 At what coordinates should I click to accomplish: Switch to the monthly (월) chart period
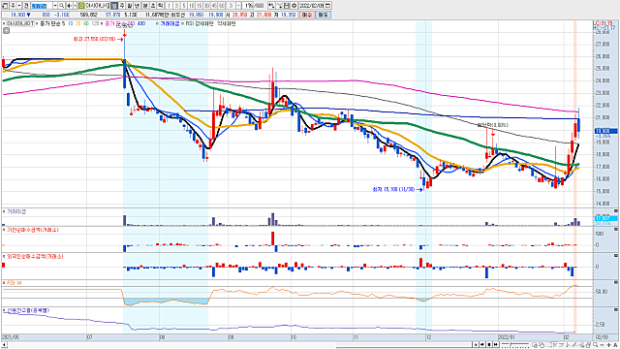[129, 6]
